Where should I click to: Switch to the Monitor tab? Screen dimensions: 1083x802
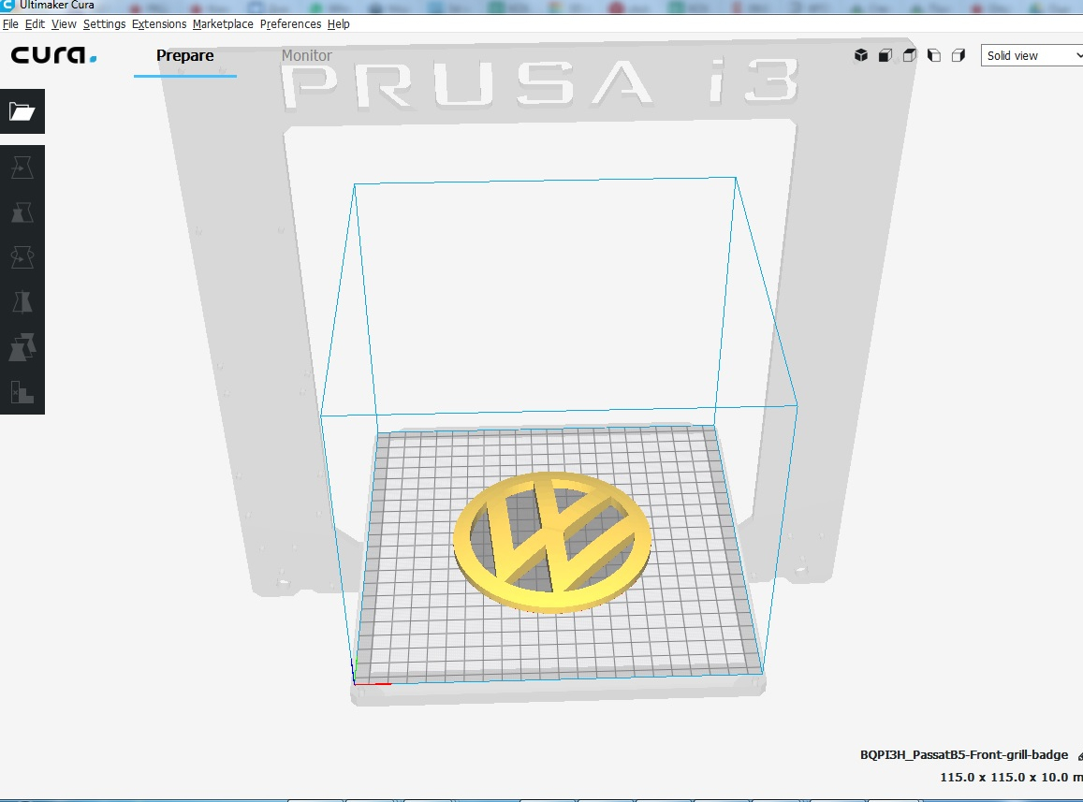point(307,55)
